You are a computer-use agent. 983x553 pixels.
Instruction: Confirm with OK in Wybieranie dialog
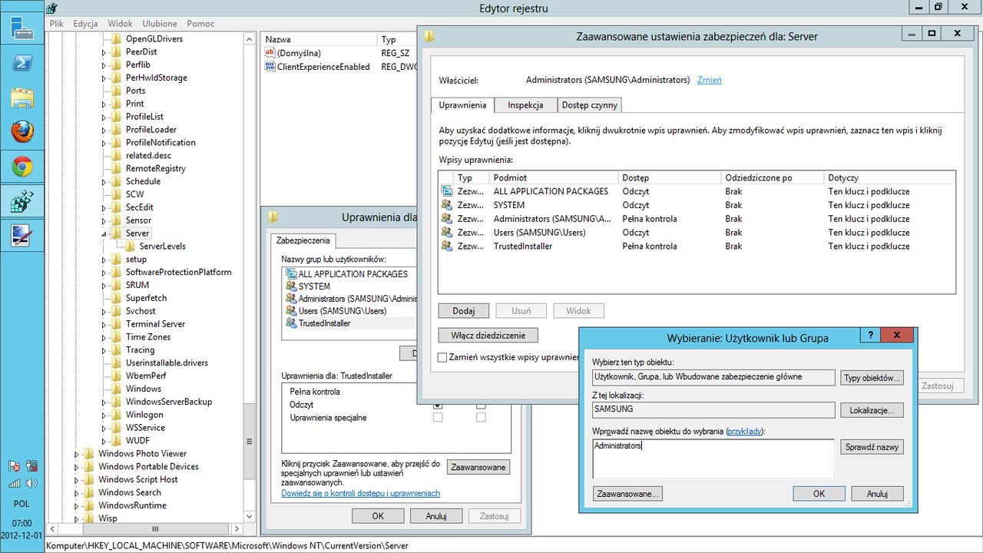[819, 494]
